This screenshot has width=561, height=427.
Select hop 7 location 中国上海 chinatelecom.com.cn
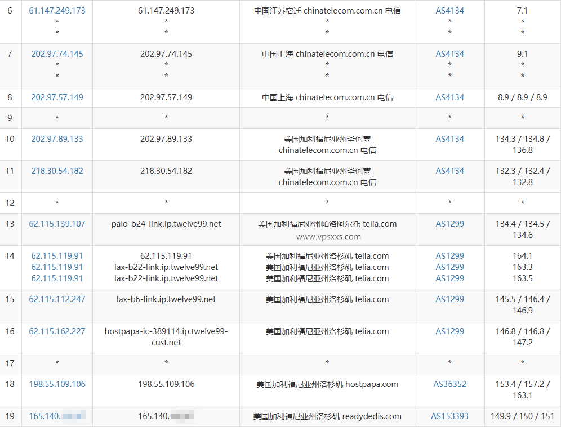click(327, 54)
